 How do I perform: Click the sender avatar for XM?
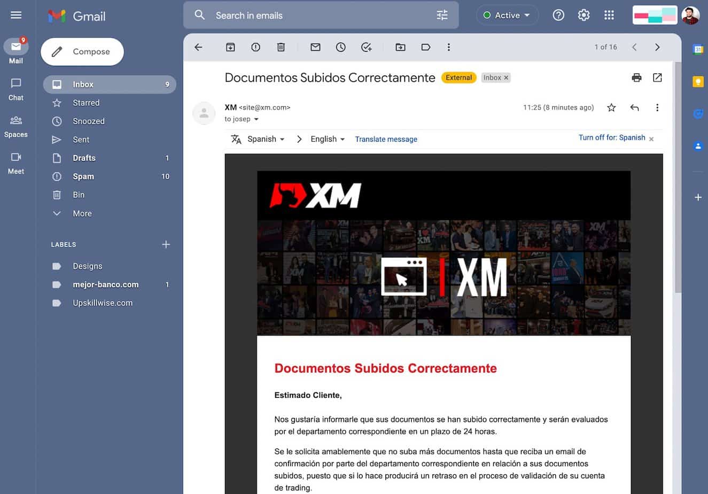(204, 113)
